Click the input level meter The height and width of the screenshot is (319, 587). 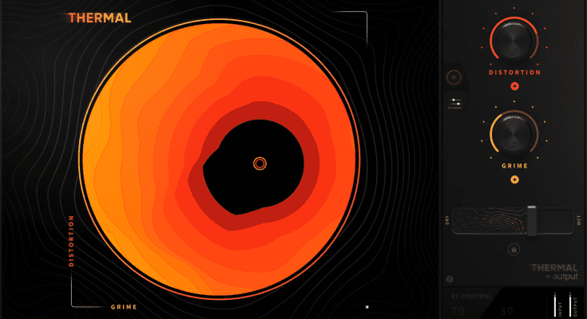pos(555,305)
